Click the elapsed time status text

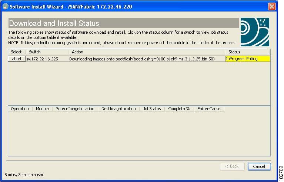pyautogui.click(x=24, y=175)
